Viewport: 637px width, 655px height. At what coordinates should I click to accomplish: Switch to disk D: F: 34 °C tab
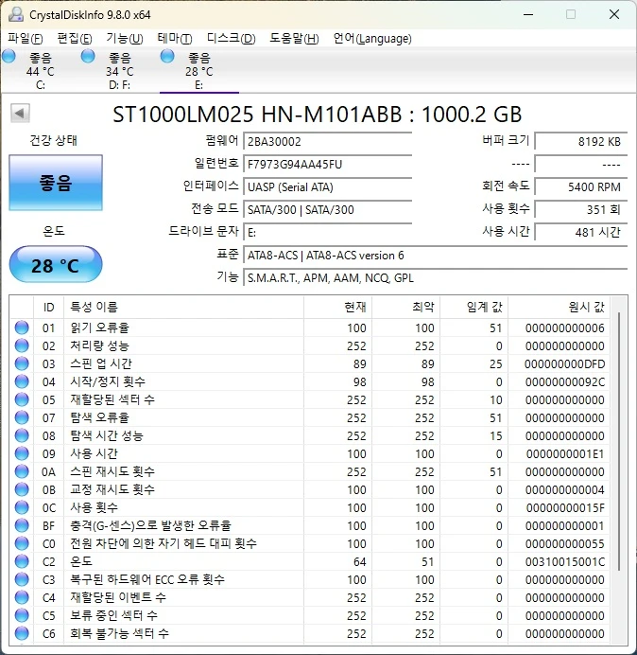pyautogui.click(x=120, y=70)
